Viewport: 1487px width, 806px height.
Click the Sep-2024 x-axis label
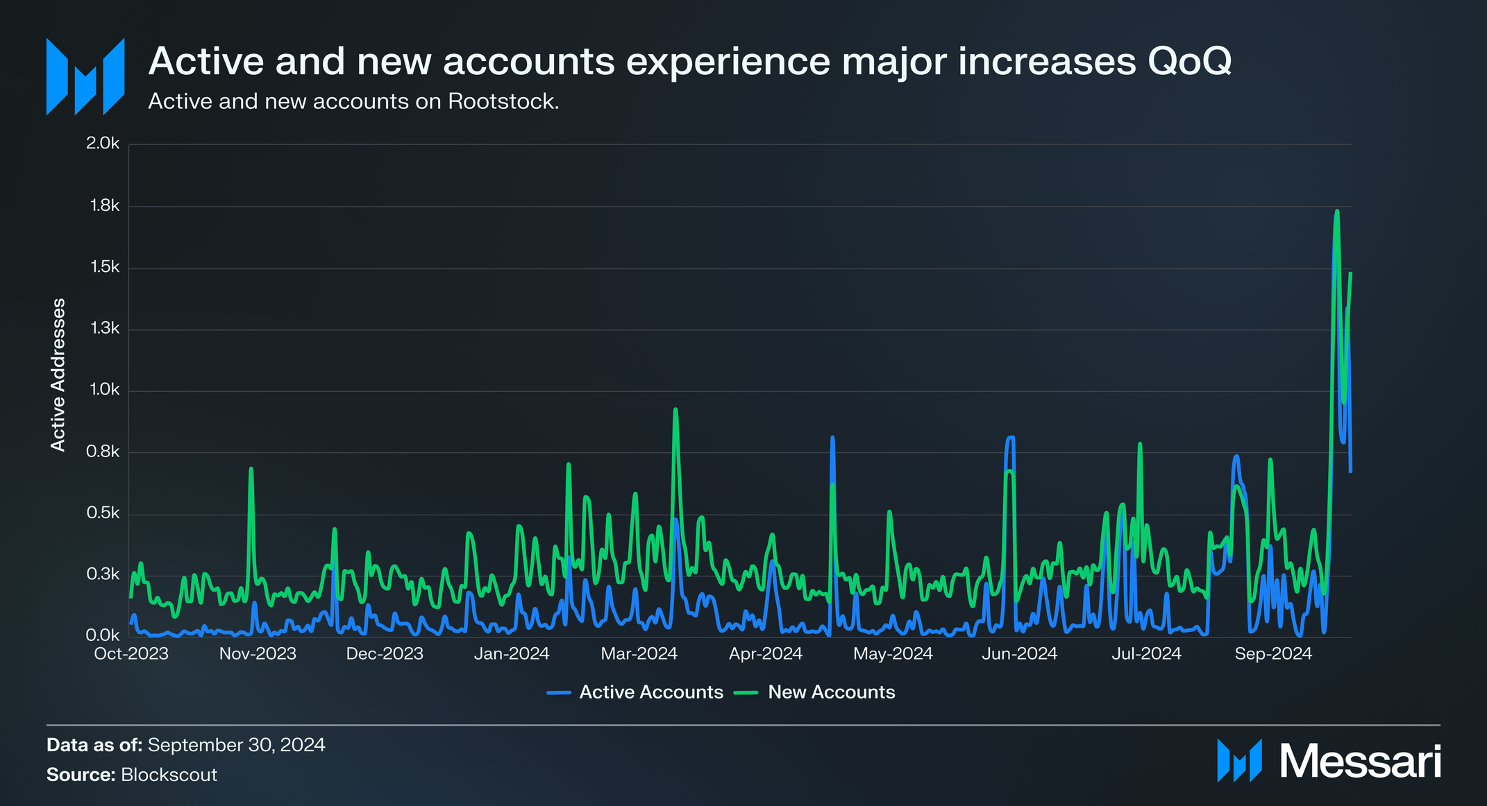(1273, 654)
